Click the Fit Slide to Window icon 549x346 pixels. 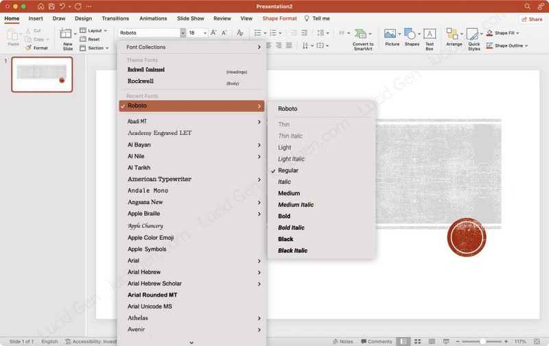(x=537, y=341)
